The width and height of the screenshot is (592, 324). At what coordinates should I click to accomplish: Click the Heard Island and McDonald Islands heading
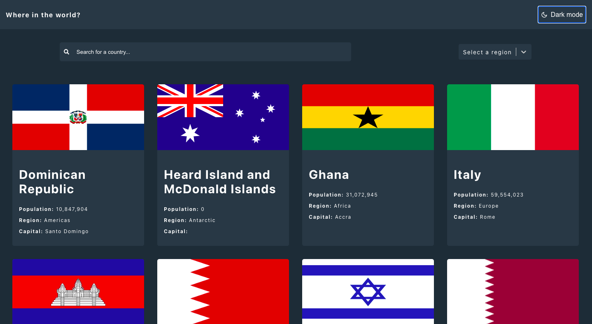pos(220,182)
